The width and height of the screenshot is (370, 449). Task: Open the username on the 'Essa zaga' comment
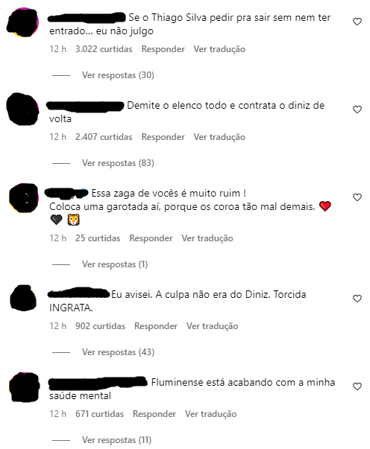click(66, 194)
